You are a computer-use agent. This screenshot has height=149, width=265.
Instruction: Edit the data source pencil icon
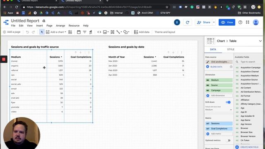208,62
